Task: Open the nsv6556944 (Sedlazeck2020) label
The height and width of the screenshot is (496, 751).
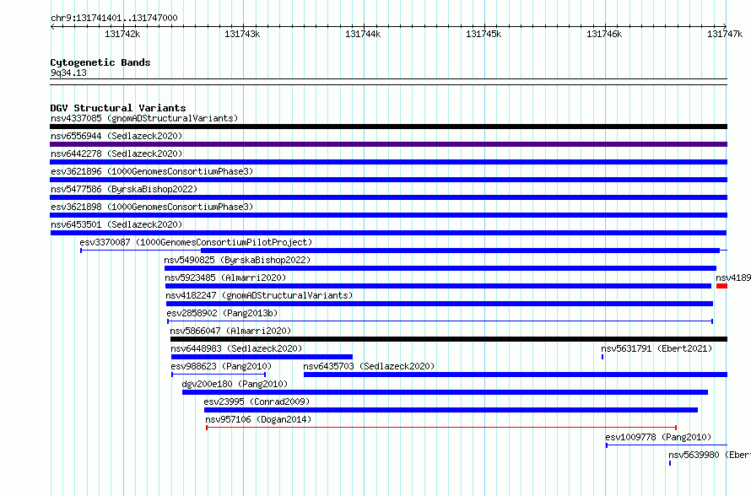Action: [x=116, y=136]
